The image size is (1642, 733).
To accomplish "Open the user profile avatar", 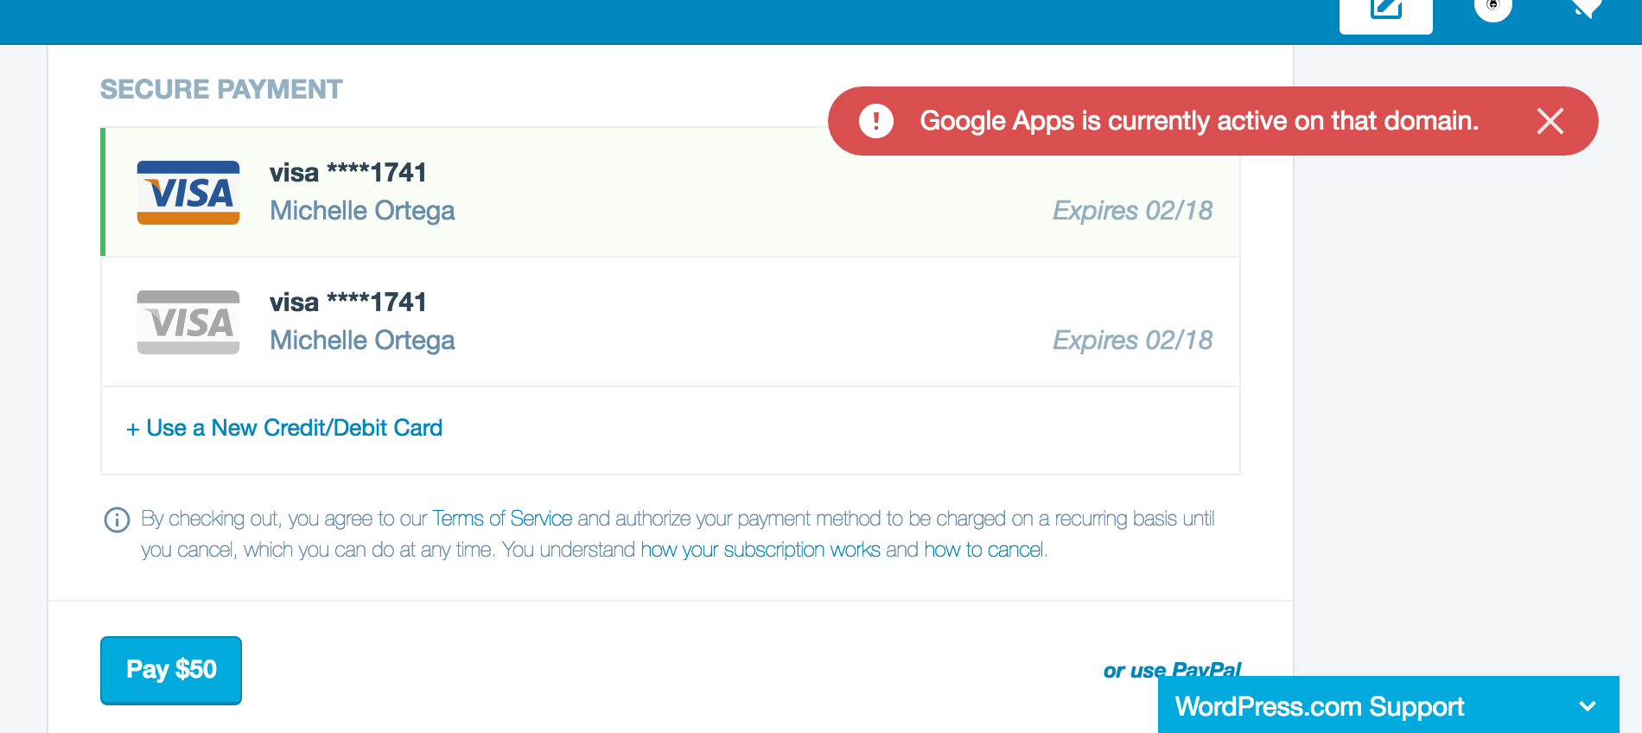I will pos(1492,8).
